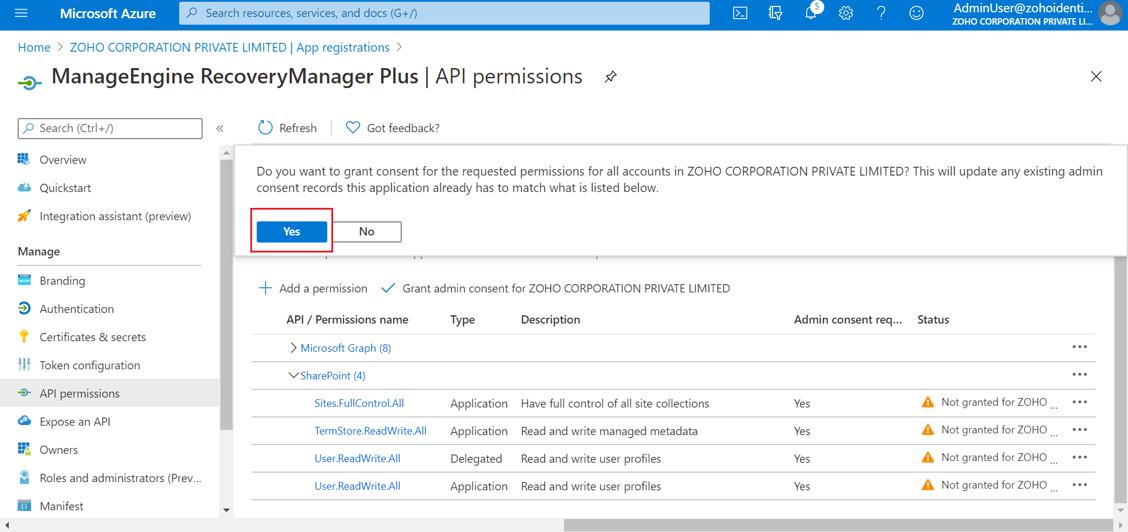The height and width of the screenshot is (532, 1128).
Task: Open the Sites.FullControl.All permission link
Action: (359, 403)
